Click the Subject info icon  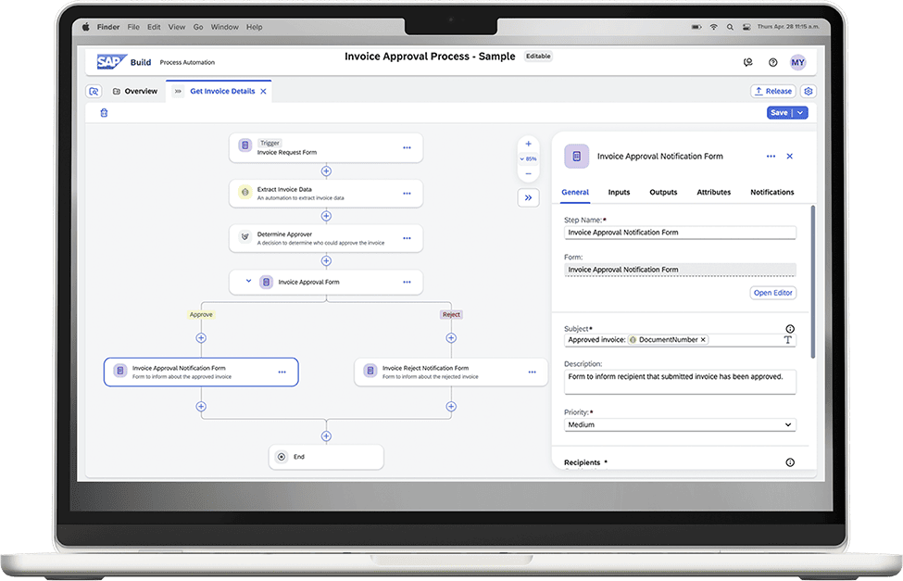pyautogui.click(x=789, y=329)
